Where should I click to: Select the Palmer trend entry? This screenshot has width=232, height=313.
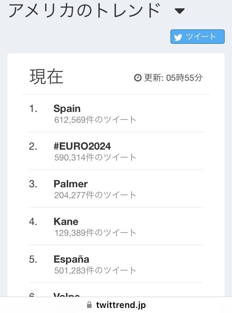pyautogui.click(x=71, y=184)
